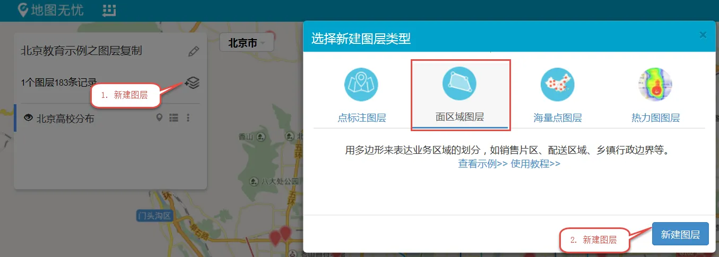Switch to the 点标注图层 tab label
Screen dimensions: 719x257
coord(362,118)
